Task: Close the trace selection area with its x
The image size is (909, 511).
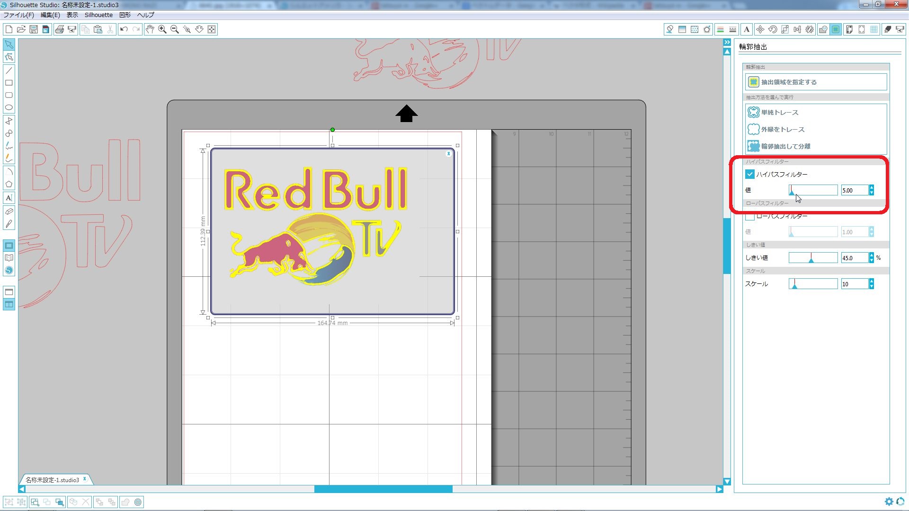Action: pos(448,154)
